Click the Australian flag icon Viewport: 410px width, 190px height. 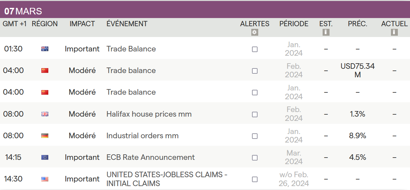(x=45, y=49)
